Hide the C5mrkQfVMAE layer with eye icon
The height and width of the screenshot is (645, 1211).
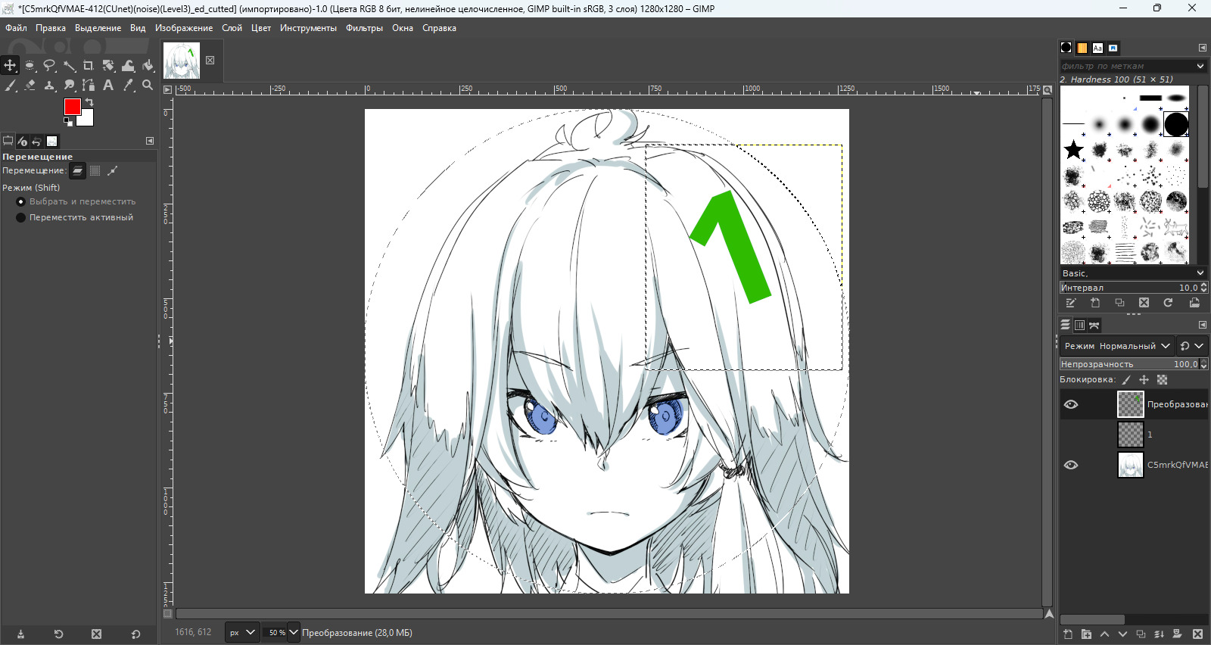1070,465
